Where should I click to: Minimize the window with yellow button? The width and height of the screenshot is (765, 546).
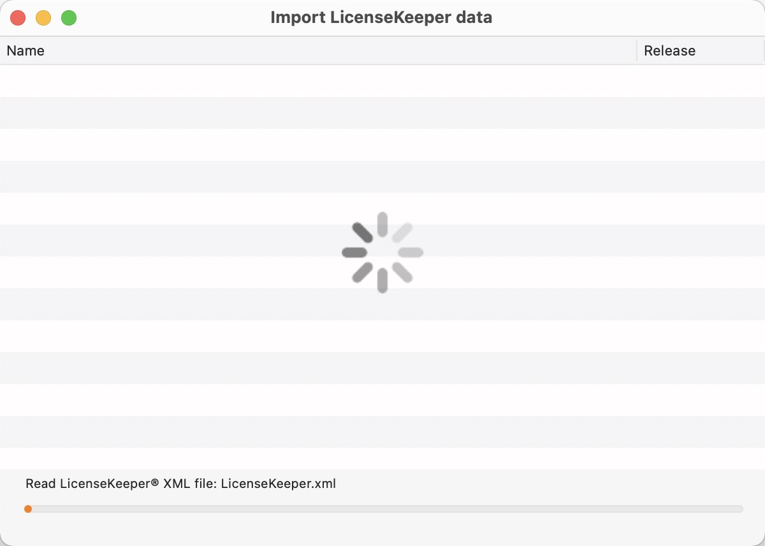(43, 18)
